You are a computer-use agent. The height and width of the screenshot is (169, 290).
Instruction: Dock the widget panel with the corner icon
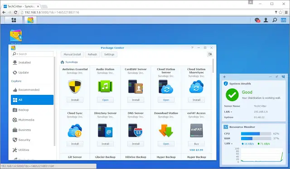[x=283, y=77]
